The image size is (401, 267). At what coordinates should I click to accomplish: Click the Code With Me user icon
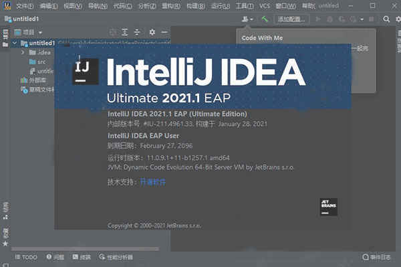point(247,19)
